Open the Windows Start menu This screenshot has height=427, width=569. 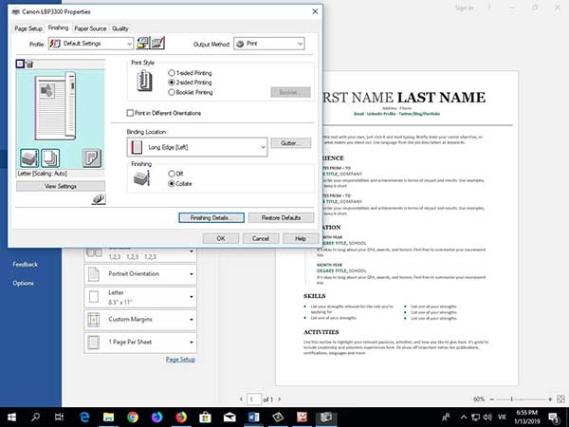[x=11, y=418]
